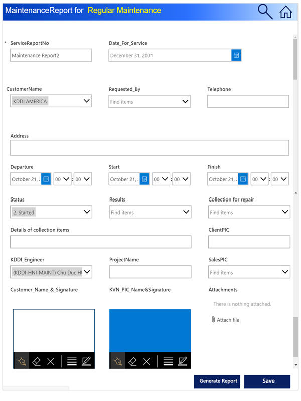The height and width of the screenshot is (401, 301).
Task: Click into the Address text box
Action: point(149,148)
